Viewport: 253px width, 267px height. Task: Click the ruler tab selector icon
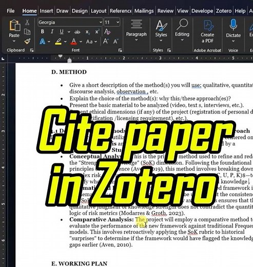pyautogui.click(x=3, y=59)
